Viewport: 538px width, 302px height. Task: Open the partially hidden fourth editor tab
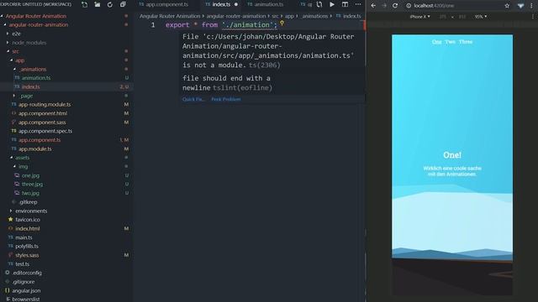point(306,4)
